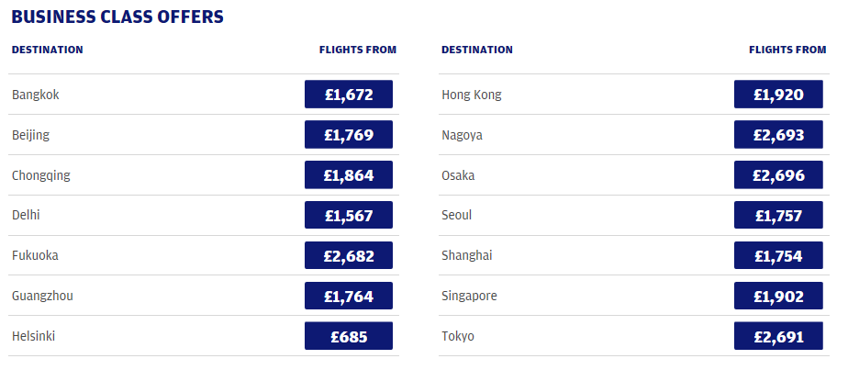Viewport: 848px width, 370px height.
Task: Click the £1,672 Bangkok price button
Action: tap(349, 95)
